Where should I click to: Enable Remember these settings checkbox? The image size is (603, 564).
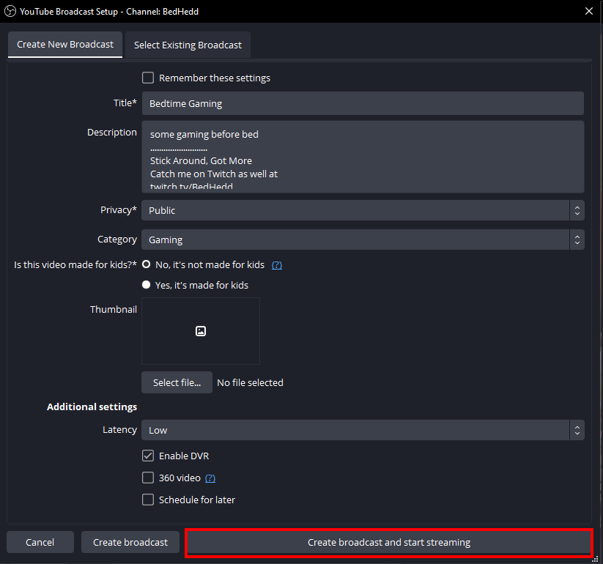[148, 78]
